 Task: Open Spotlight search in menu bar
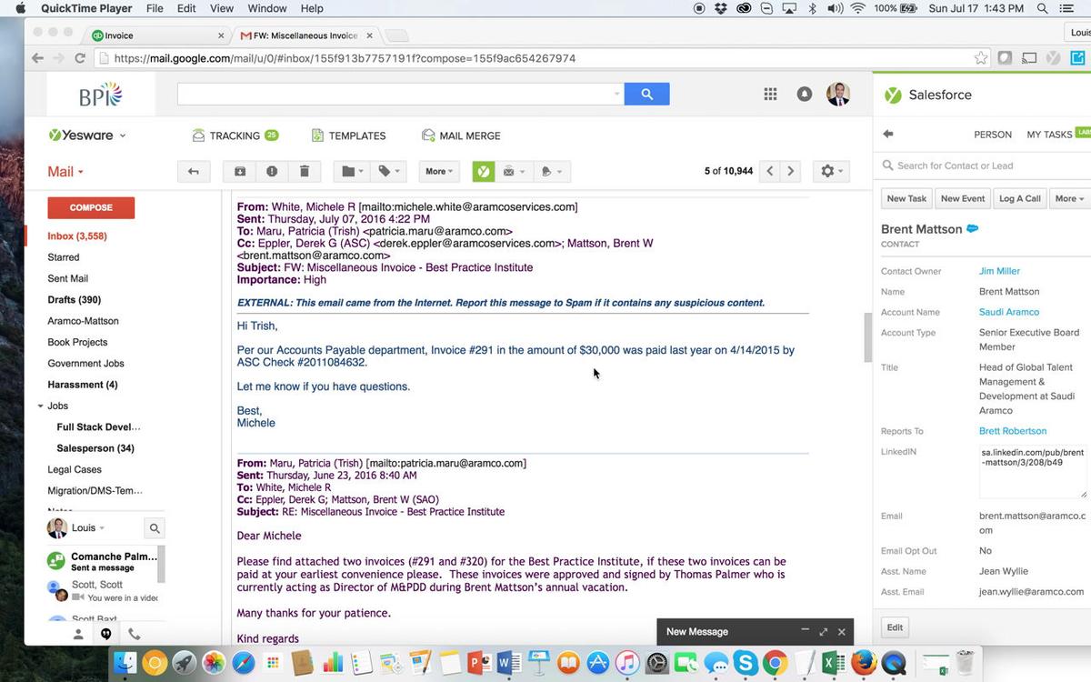1043,8
